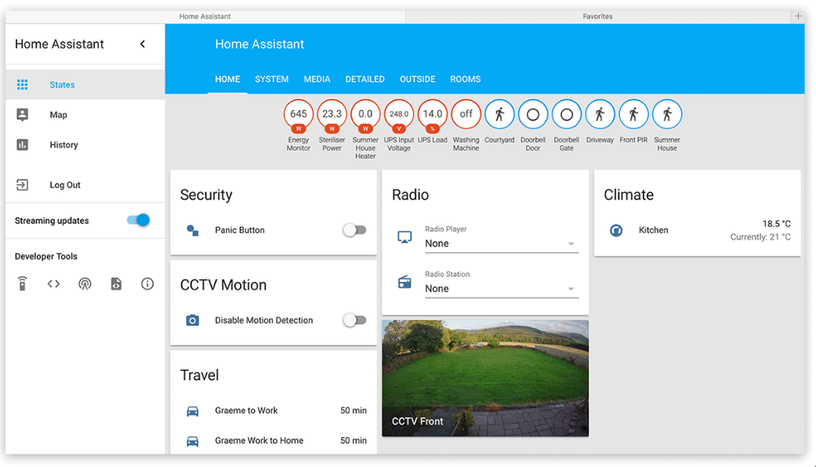
Task: Switch to the OUTSIDE tab
Action: (x=418, y=79)
